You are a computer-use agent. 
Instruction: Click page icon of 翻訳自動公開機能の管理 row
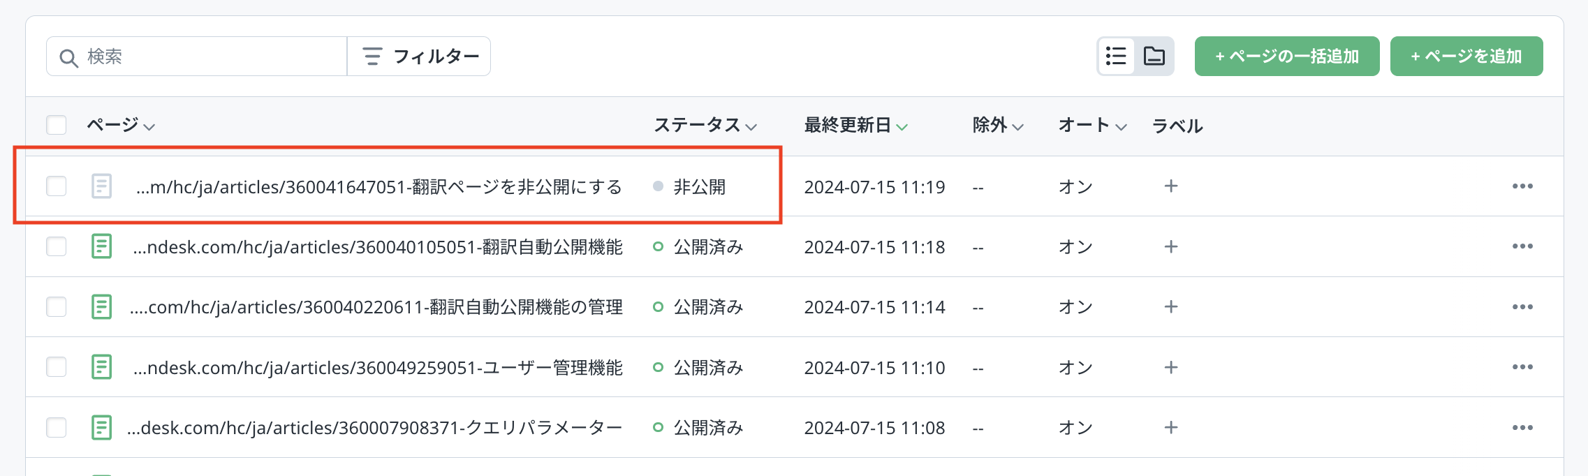click(101, 307)
